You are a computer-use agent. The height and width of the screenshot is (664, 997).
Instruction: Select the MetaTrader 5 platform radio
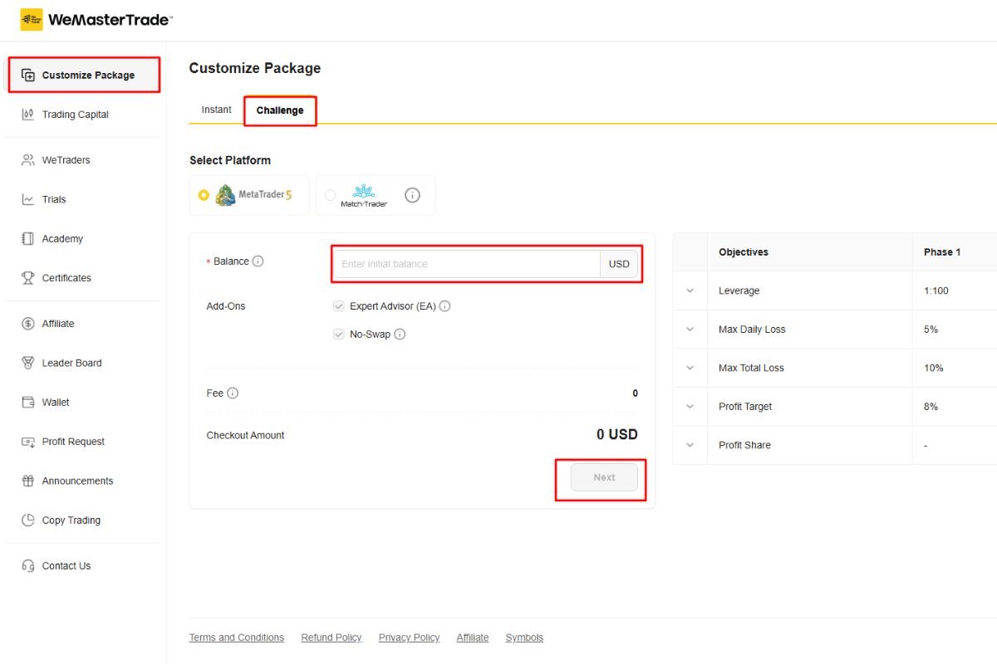[x=204, y=195]
